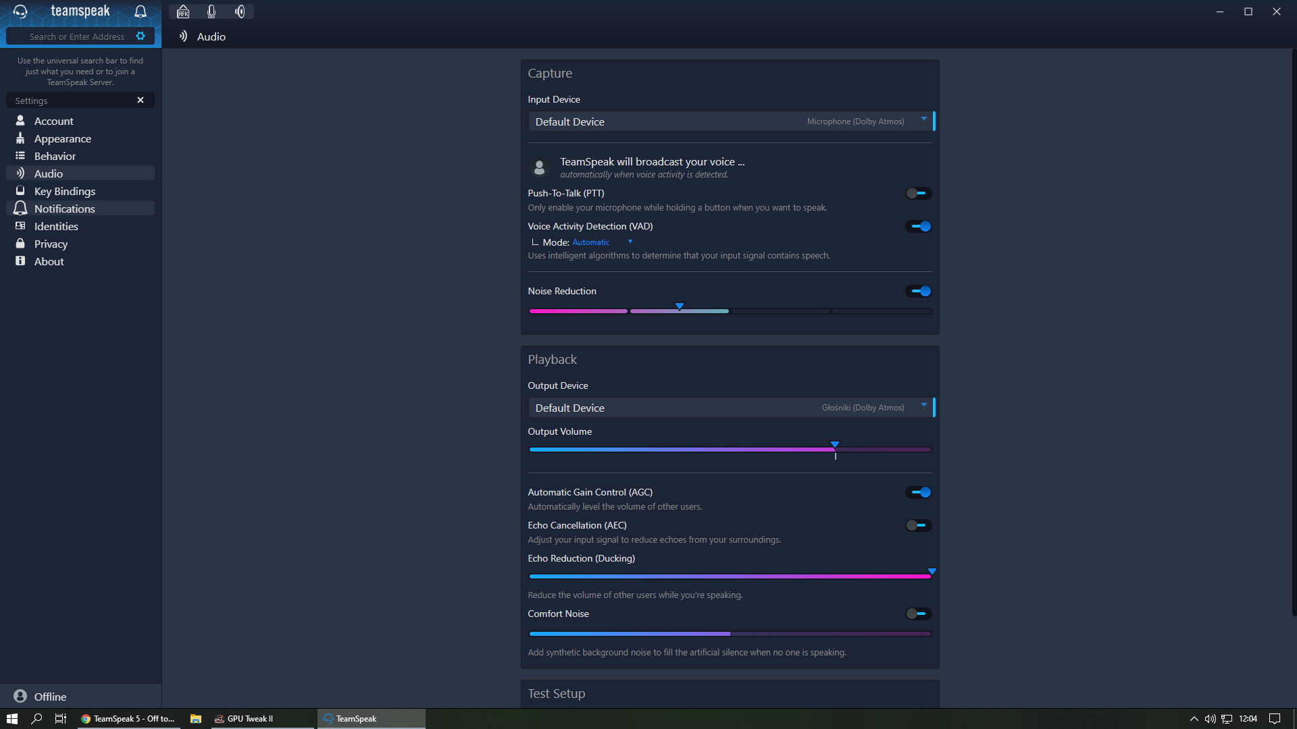
Task: Select Privacy in settings sidebar
Action: click(51, 244)
